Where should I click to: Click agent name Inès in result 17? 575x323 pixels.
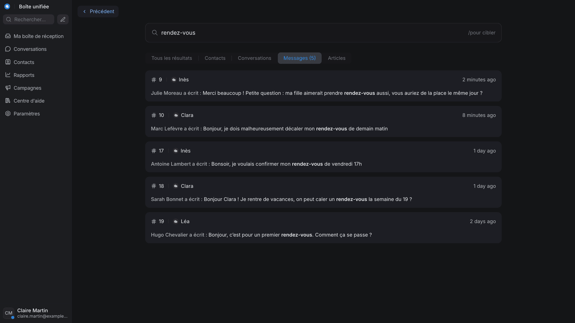(x=185, y=151)
